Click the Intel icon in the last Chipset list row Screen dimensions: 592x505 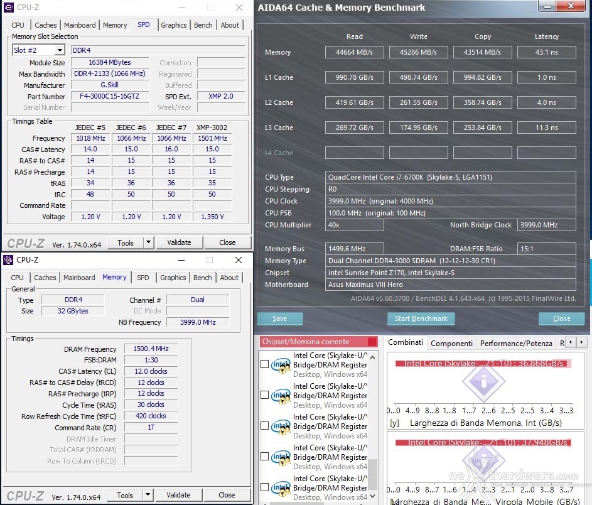[281, 488]
